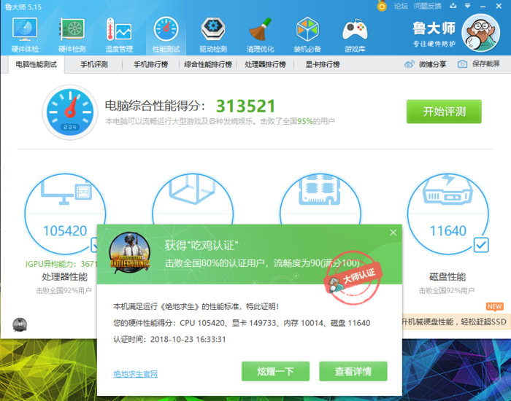
Task: Click the 鲁大师 mascot avatar
Action: click(480, 33)
